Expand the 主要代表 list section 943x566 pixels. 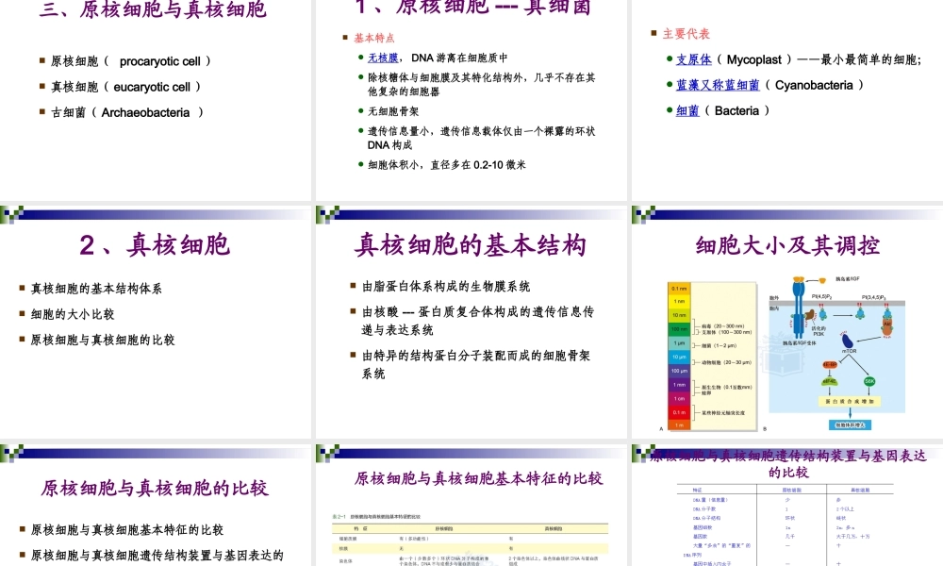pyautogui.click(x=687, y=33)
